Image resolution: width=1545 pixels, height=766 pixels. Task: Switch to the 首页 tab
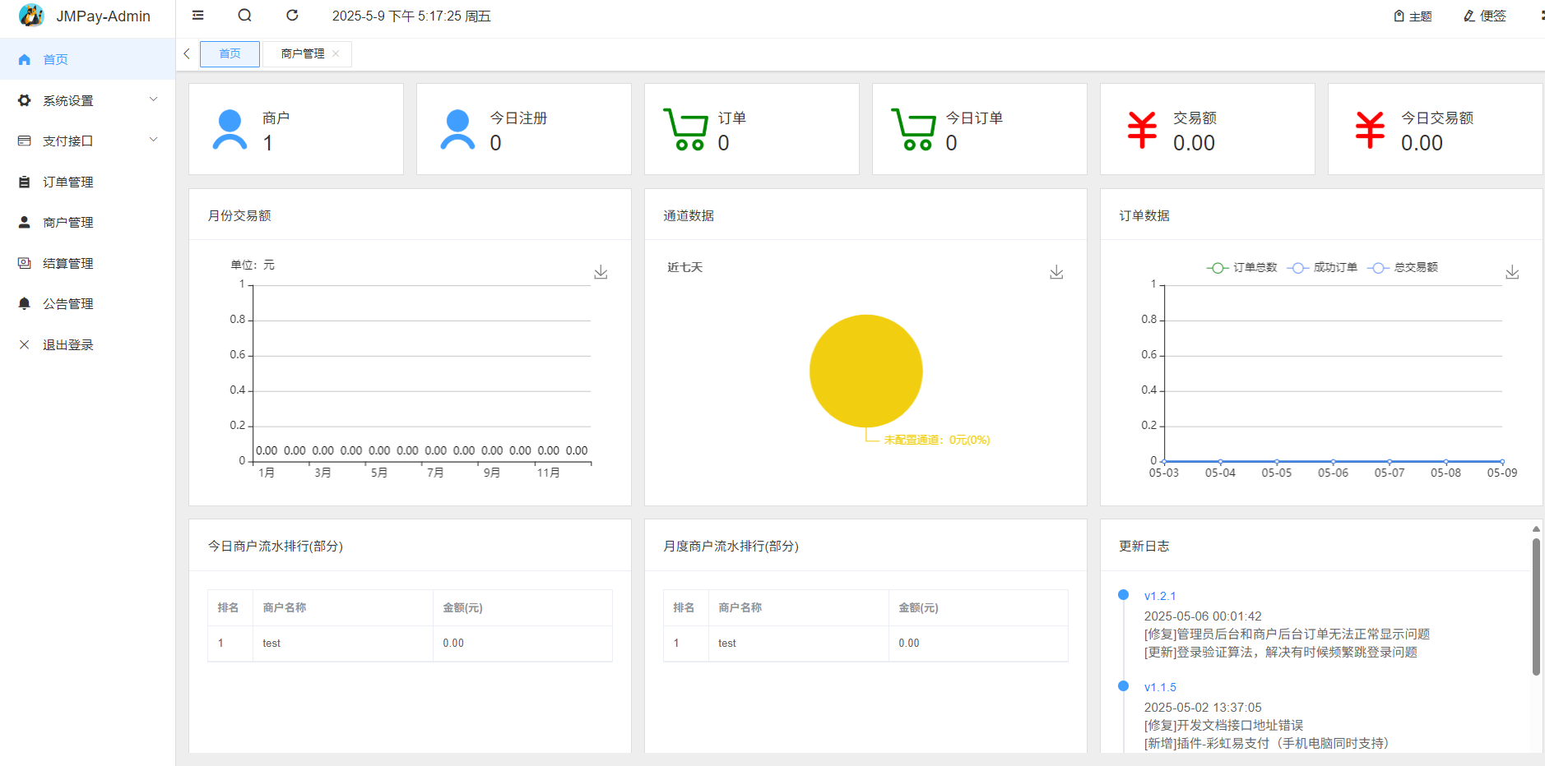pyautogui.click(x=230, y=54)
